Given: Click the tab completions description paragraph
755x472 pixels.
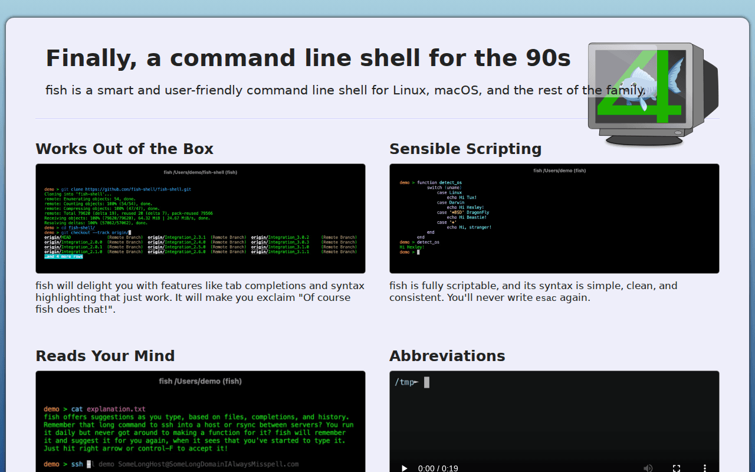Looking at the screenshot, I should click(x=201, y=297).
